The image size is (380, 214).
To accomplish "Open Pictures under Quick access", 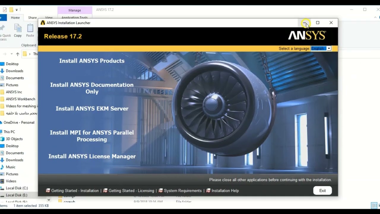I will click(x=12, y=85).
